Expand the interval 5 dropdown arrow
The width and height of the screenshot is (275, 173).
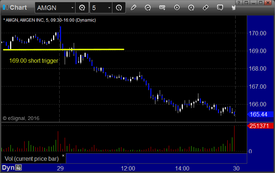pos(109,8)
